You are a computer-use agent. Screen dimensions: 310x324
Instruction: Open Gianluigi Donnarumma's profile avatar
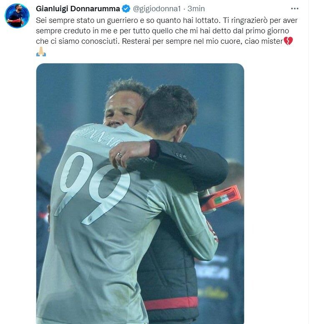17,16
